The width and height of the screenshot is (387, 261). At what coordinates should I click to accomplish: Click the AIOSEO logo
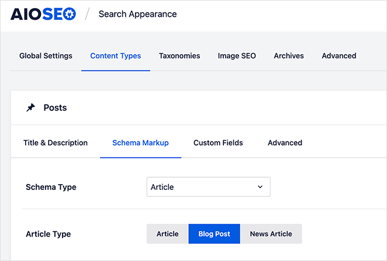pyautogui.click(x=43, y=14)
